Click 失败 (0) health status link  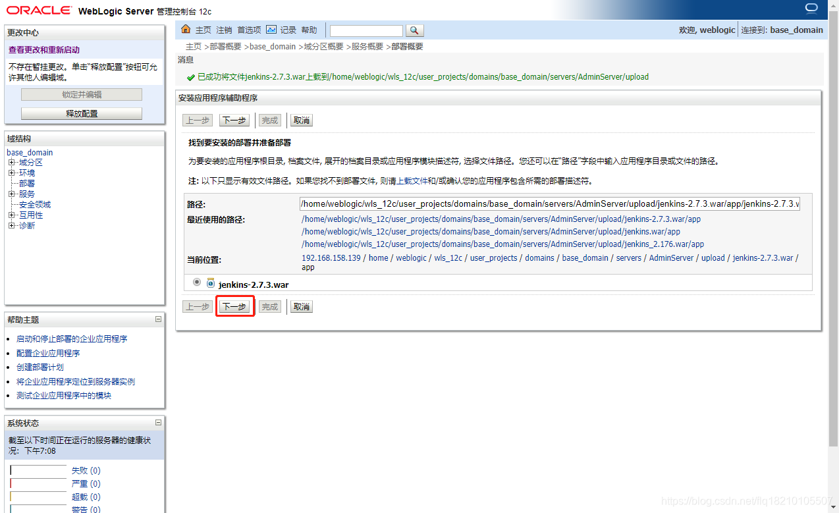(x=86, y=471)
